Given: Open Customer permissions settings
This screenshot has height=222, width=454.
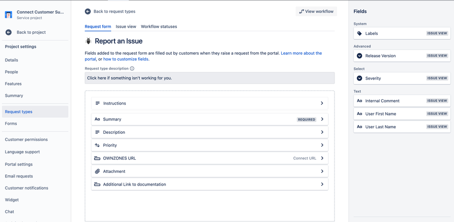Looking at the screenshot, I should click(26, 139).
